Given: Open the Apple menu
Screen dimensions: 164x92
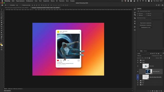Looking at the screenshot, I should [x=2, y=1].
